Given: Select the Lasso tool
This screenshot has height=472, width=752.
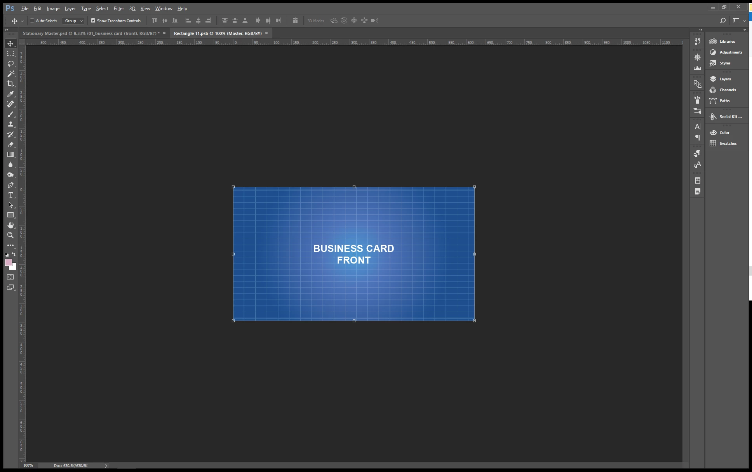Looking at the screenshot, I should coord(10,64).
